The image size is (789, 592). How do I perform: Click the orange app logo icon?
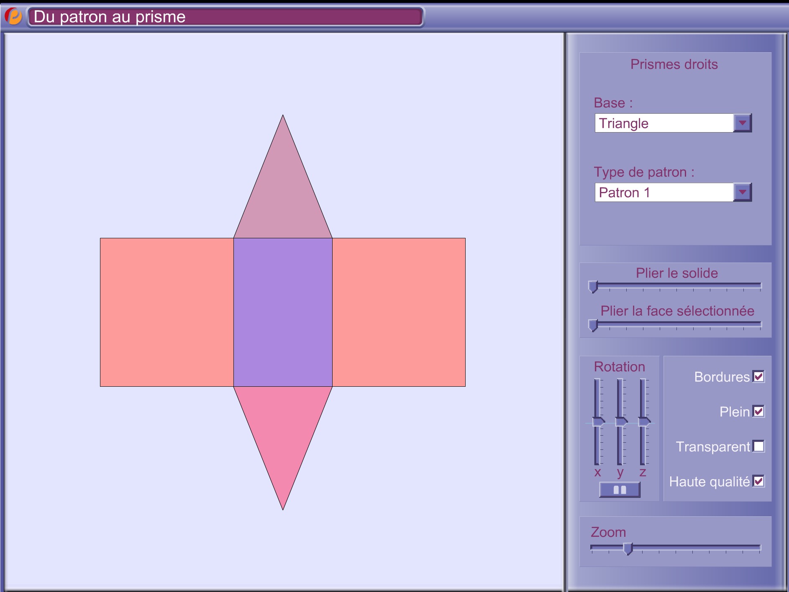pyautogui.click(x=13, y=16)
